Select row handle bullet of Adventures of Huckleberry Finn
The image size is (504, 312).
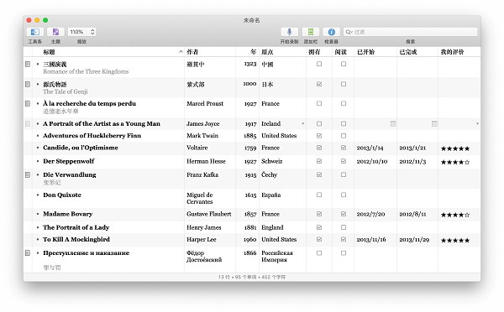[x=38, y=136]
